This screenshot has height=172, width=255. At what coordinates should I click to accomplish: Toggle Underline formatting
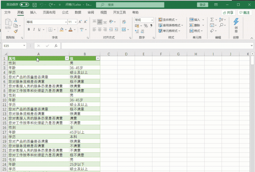[x=39, y=29]
